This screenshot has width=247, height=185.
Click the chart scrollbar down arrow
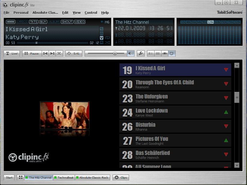(x=237, y=165)
